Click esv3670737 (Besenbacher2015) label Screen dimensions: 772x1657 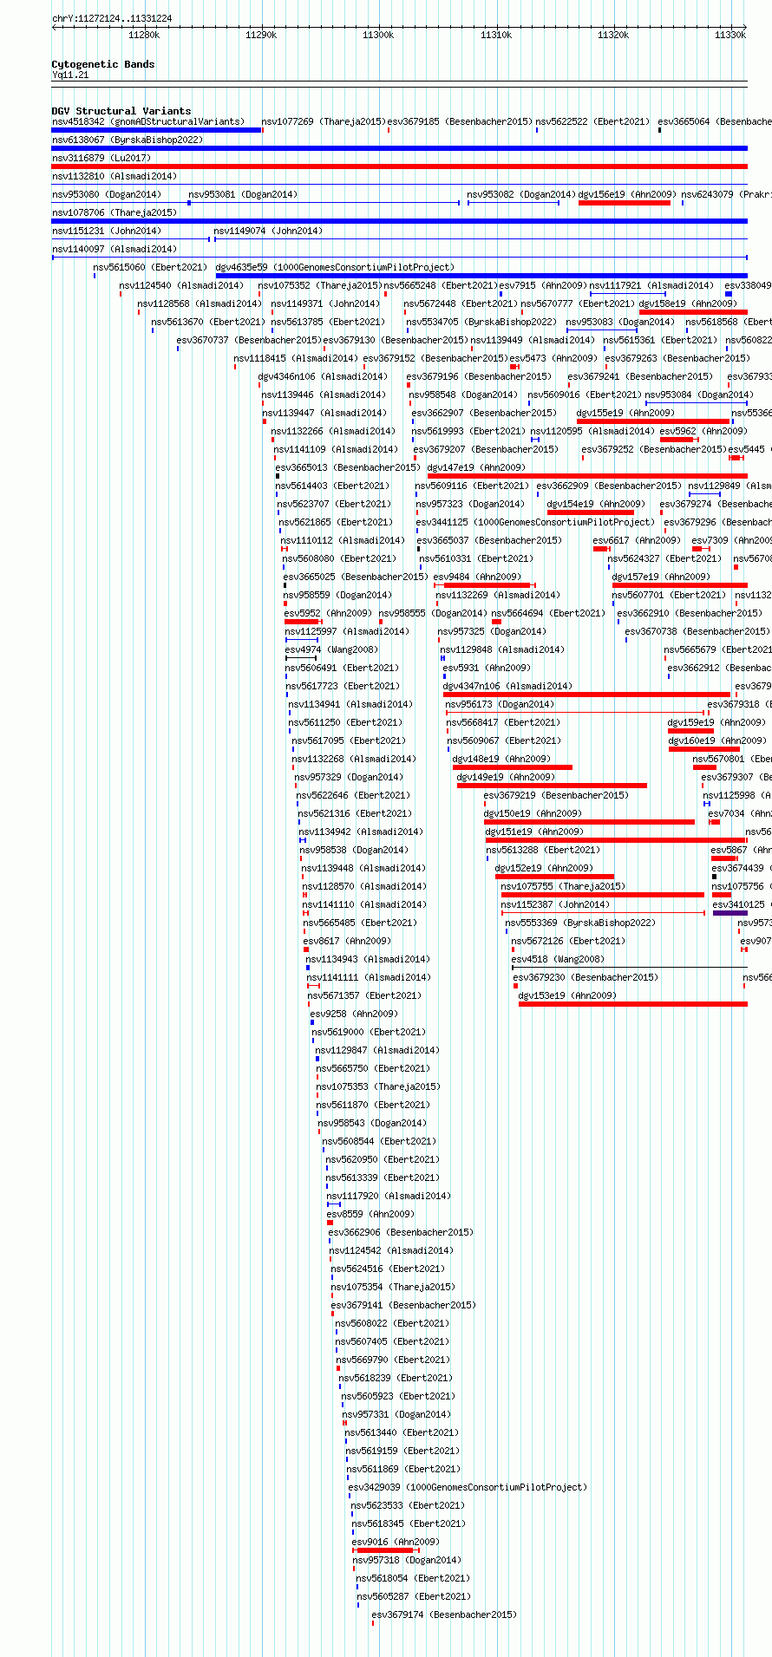(x=249, y=340)
